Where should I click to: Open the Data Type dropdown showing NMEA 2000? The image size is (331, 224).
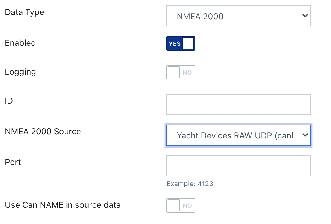(x=238, y=16)
